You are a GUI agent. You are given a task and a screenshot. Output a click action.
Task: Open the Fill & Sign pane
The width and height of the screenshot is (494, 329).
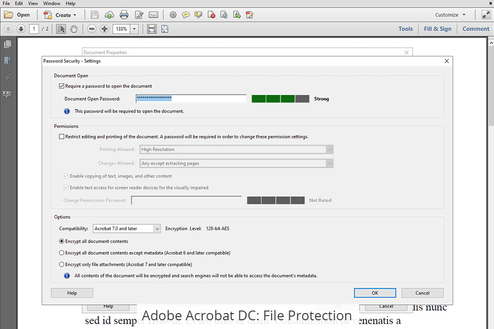coord(437,29)
